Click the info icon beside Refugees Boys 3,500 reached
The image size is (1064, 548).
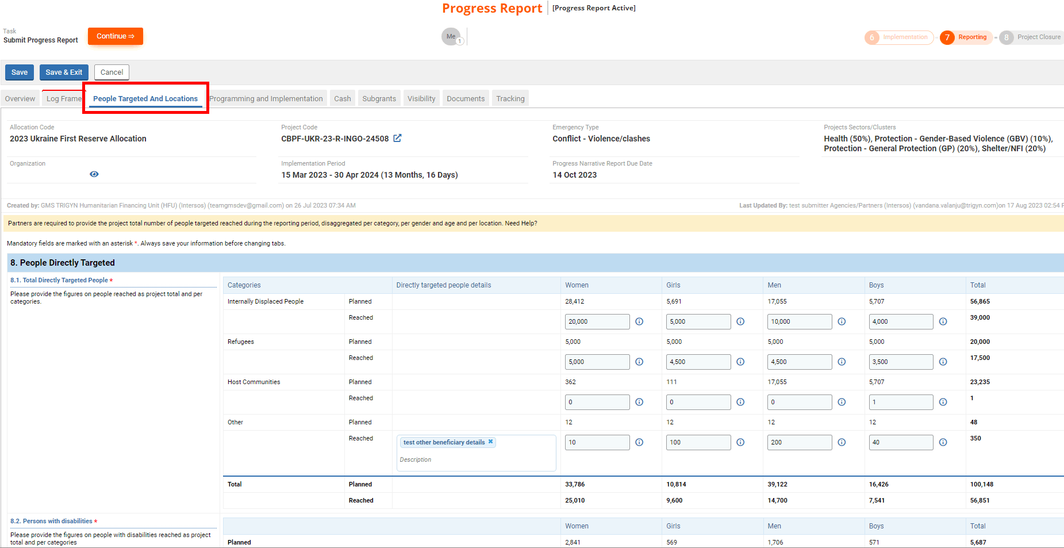click(x=943, y=362)
